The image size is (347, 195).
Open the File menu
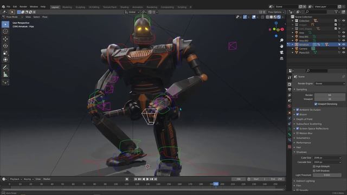pyautogui.click(x=8, y=6)
